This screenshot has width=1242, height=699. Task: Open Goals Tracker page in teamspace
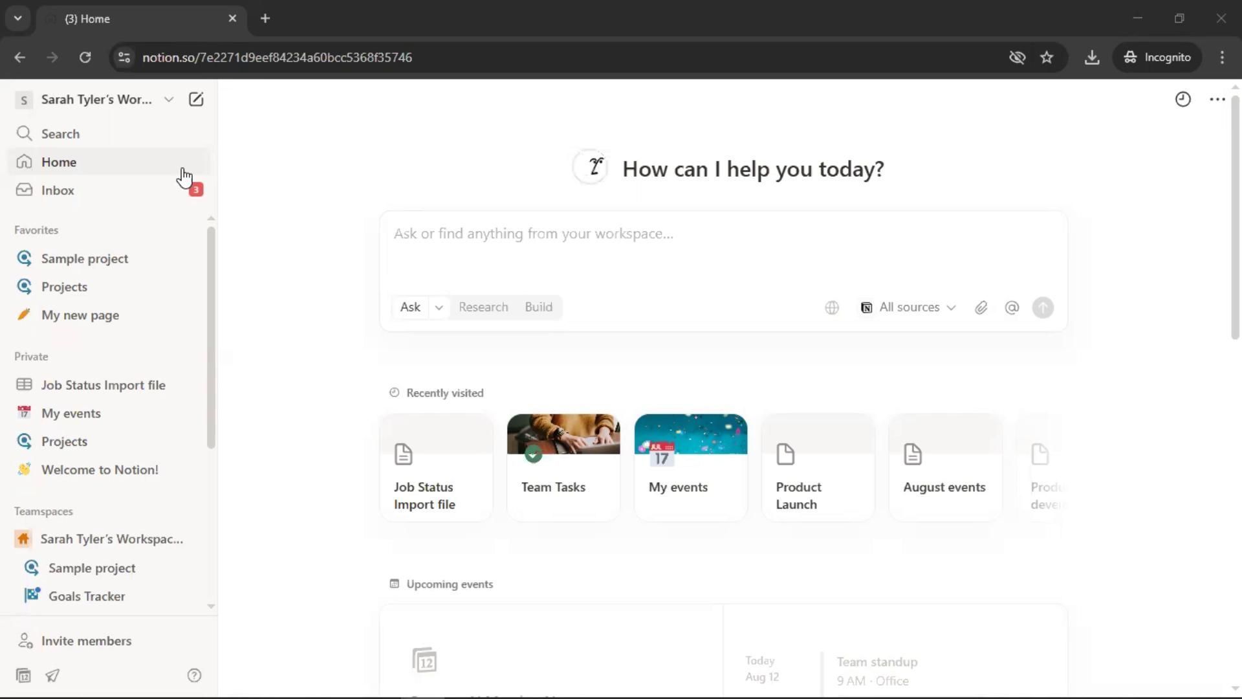[x=87, y=596]
